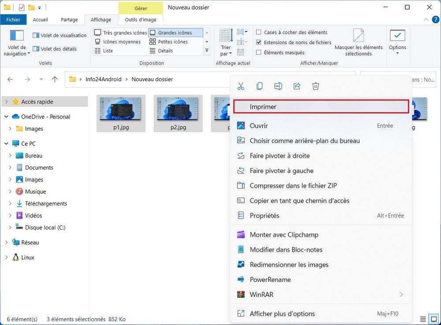
Task: Expand the Ce PC tree node
Action: click(7, 144)
